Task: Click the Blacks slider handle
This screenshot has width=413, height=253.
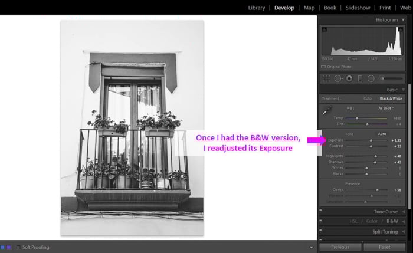Action: pos(366,174)
